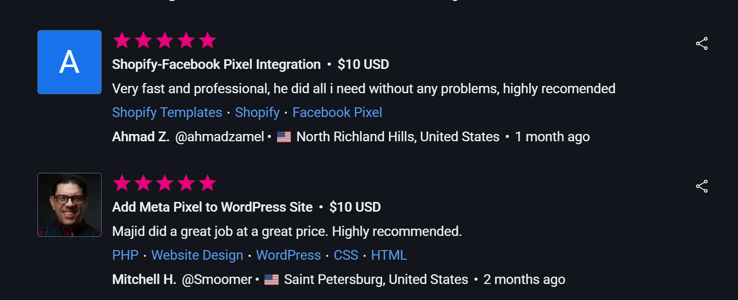The image size is (738, 300).
Task: Click share icon on Ahmad Z.'s review
Action: 702,44
